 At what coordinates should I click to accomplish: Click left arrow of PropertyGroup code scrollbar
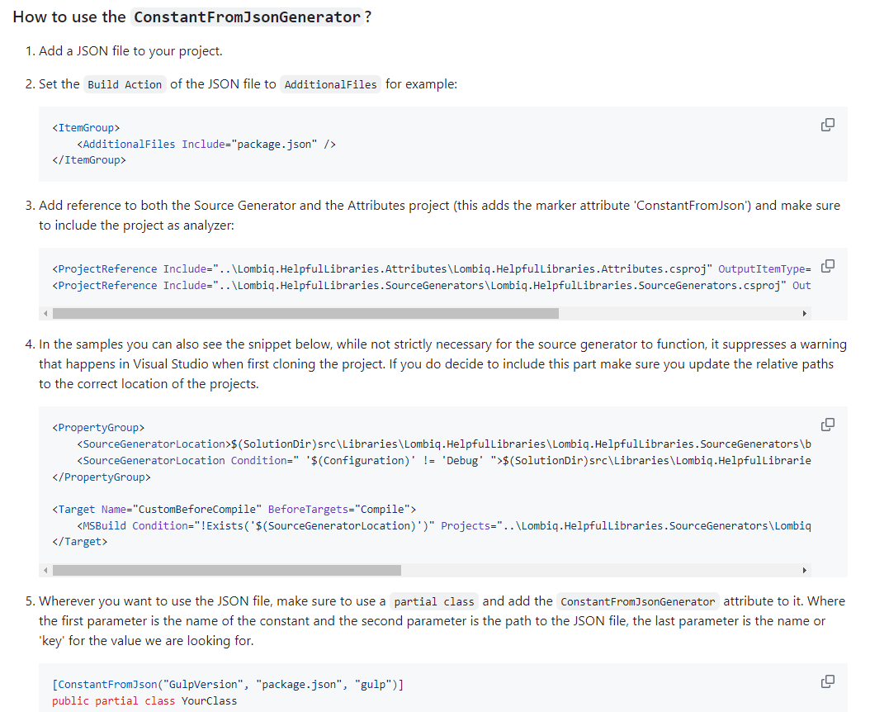45,571
